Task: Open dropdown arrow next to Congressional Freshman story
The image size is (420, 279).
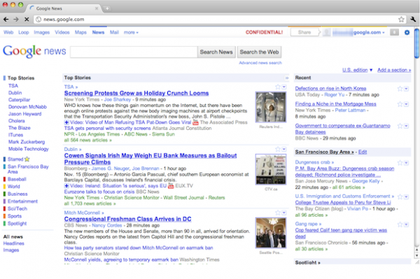Action: tap(284, 213)
